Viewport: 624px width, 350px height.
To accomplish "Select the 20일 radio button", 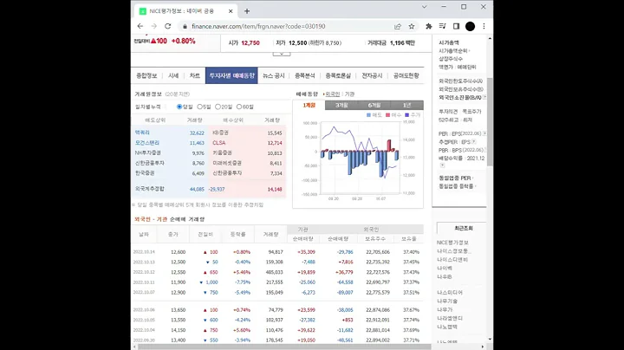I will [x=218, y=107].
